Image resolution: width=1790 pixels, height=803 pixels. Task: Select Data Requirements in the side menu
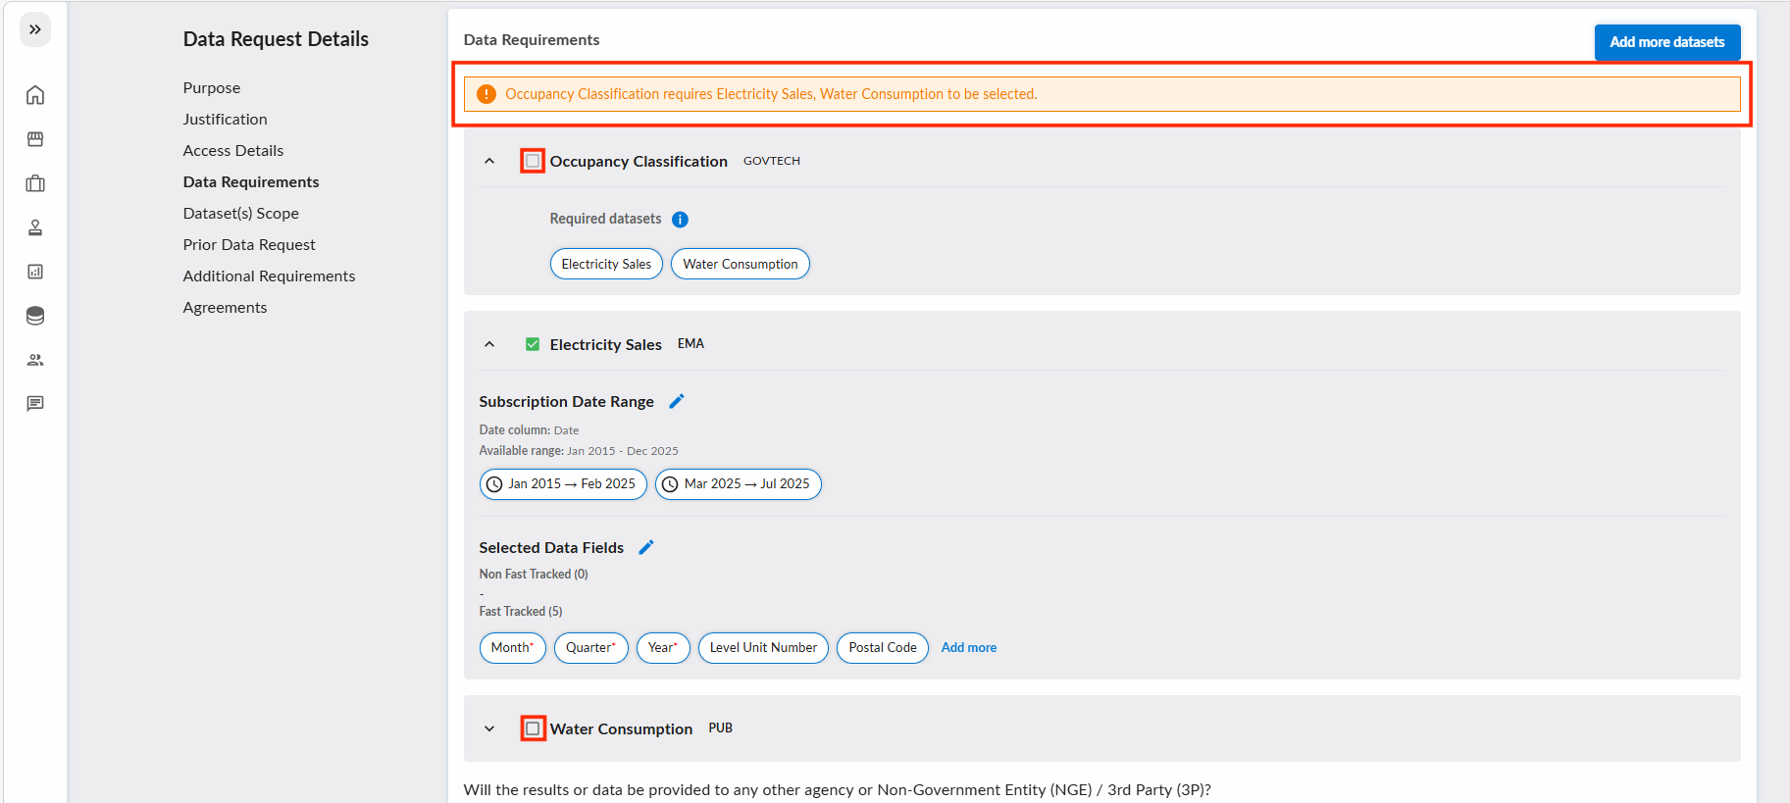click(251, 181)
